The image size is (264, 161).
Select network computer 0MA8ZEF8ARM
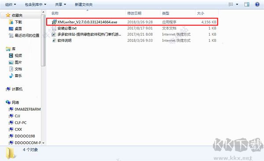[x=28, y=109]
